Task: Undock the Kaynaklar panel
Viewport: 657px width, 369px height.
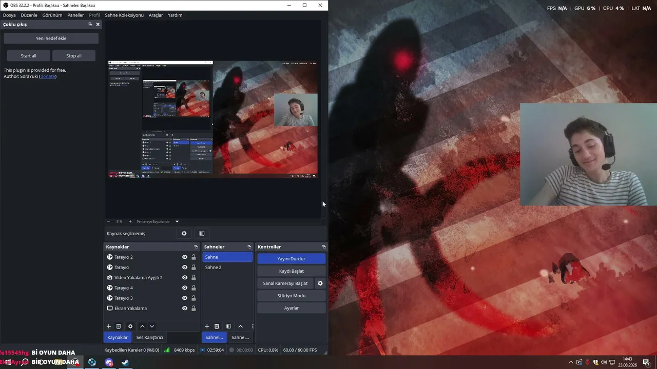Action: [196, 247]
